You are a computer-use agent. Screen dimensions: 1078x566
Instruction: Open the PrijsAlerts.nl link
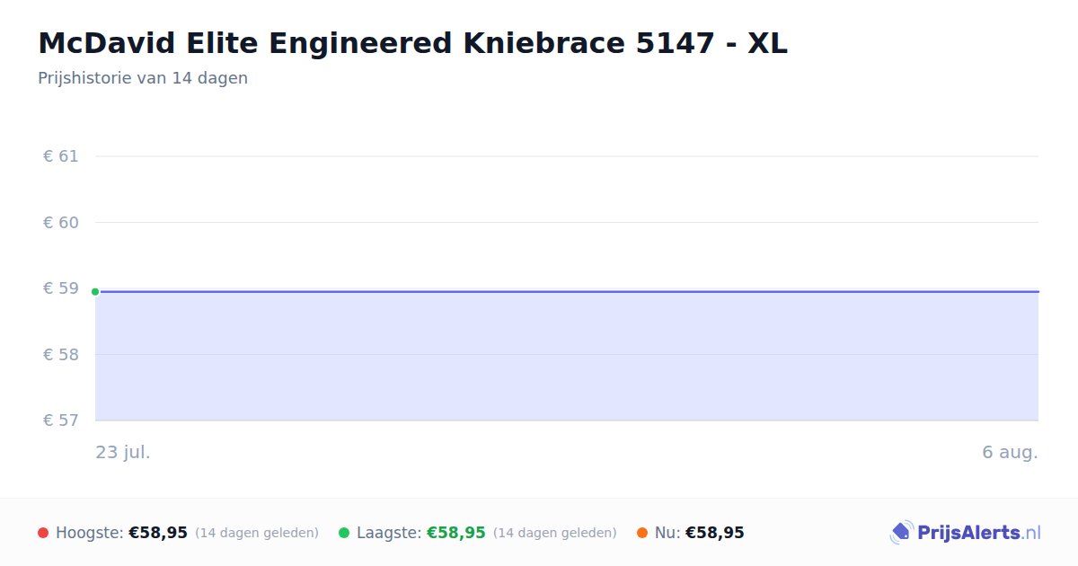pos(978,533)
